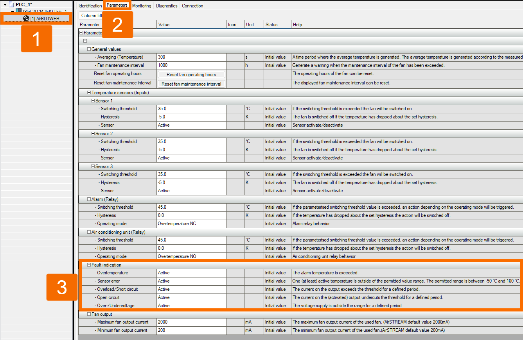
Task: Click the IO-Link icon beside AirBLOWER
Action: tap(27, 18)
